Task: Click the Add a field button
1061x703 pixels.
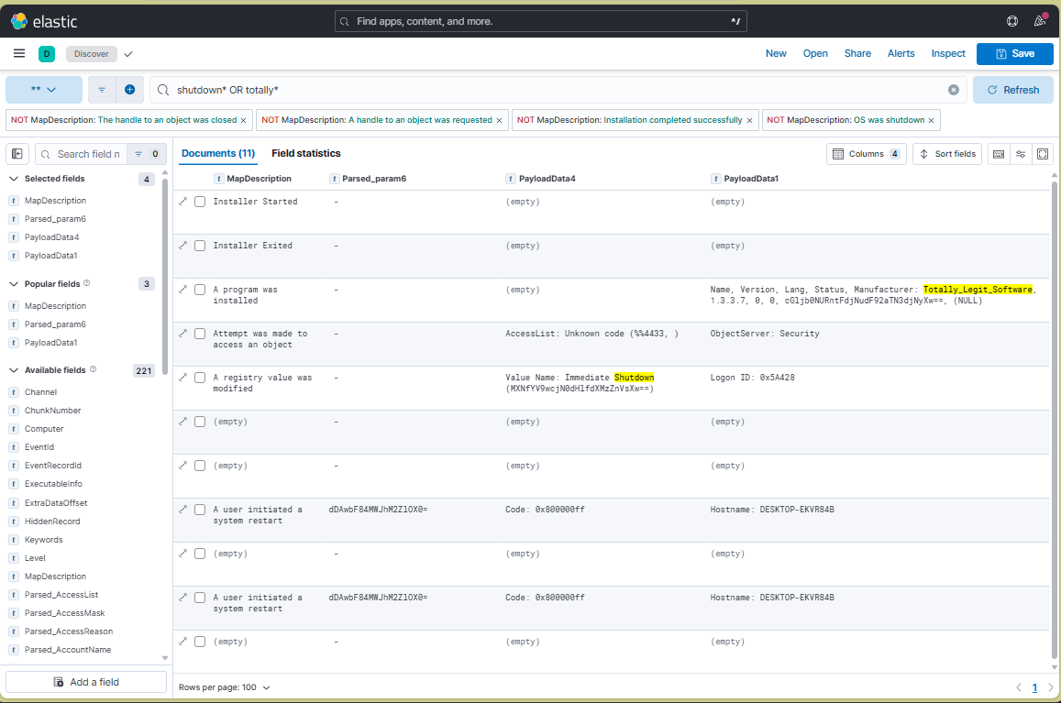Action: [86, 682]
